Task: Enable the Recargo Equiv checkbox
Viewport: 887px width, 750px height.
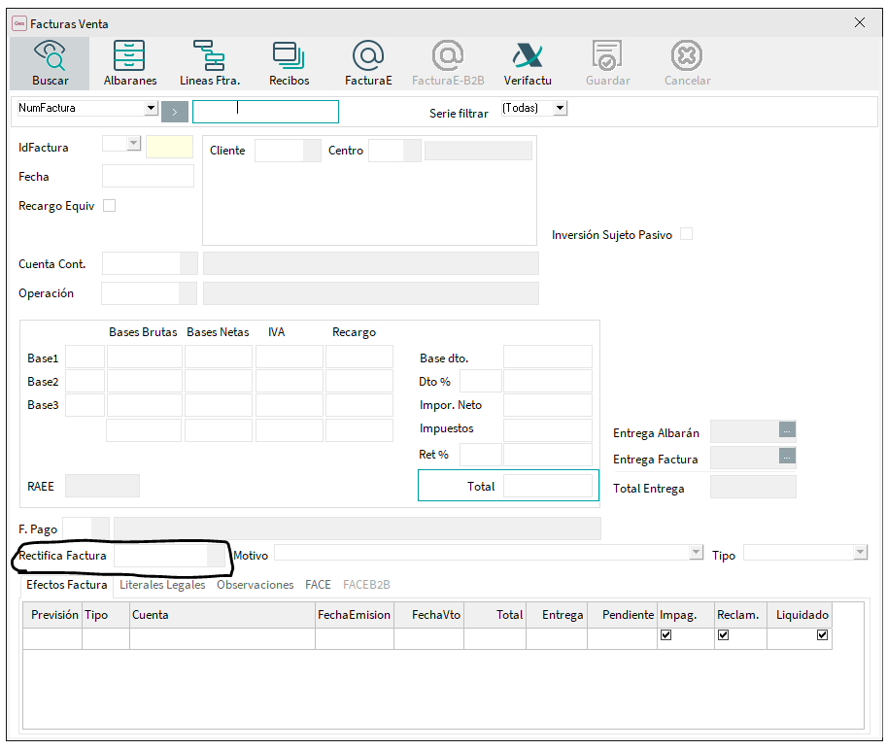Action: pos(110,206)
